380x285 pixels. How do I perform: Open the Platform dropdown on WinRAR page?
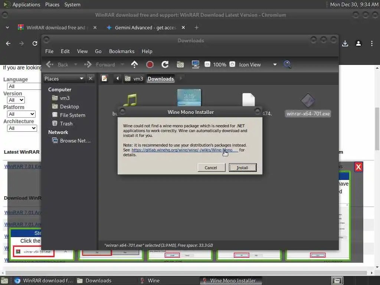pos(21,114)
